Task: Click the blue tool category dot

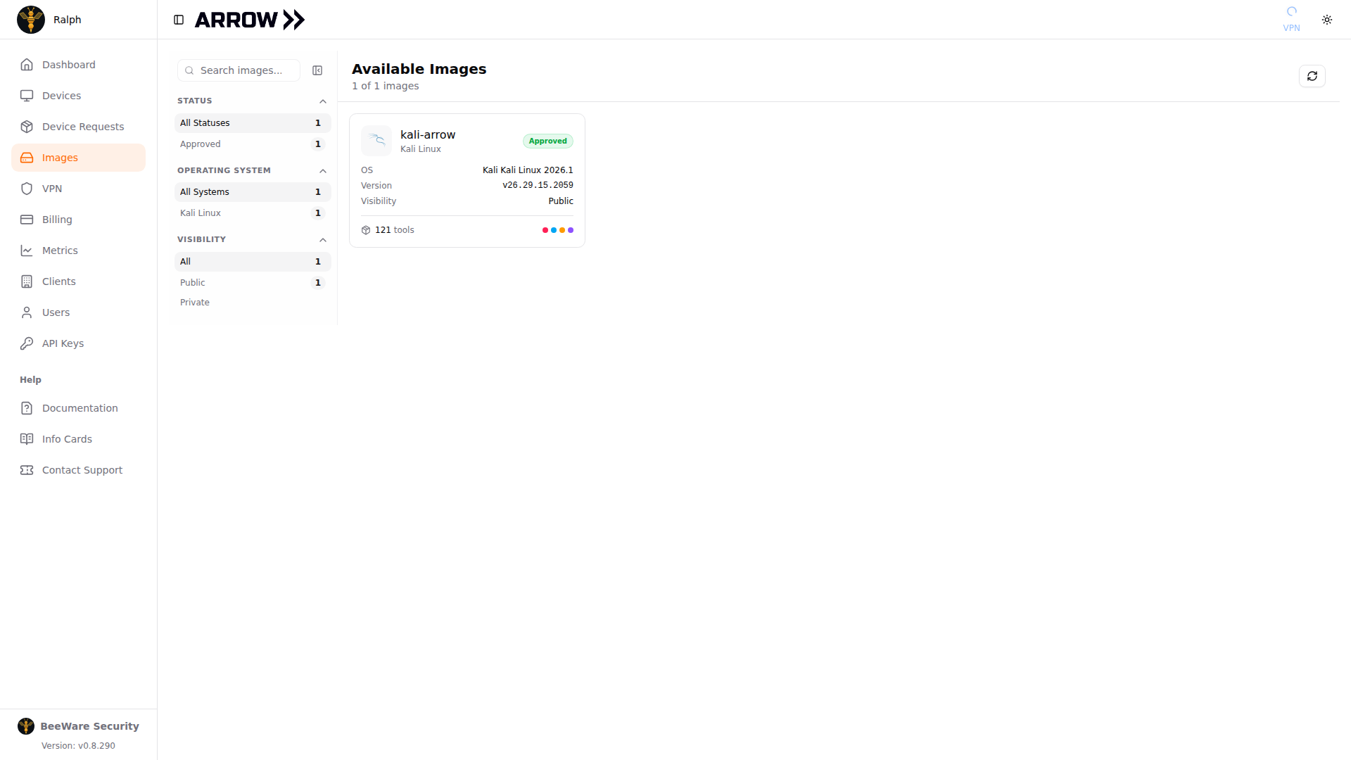Action: point(554,230)
